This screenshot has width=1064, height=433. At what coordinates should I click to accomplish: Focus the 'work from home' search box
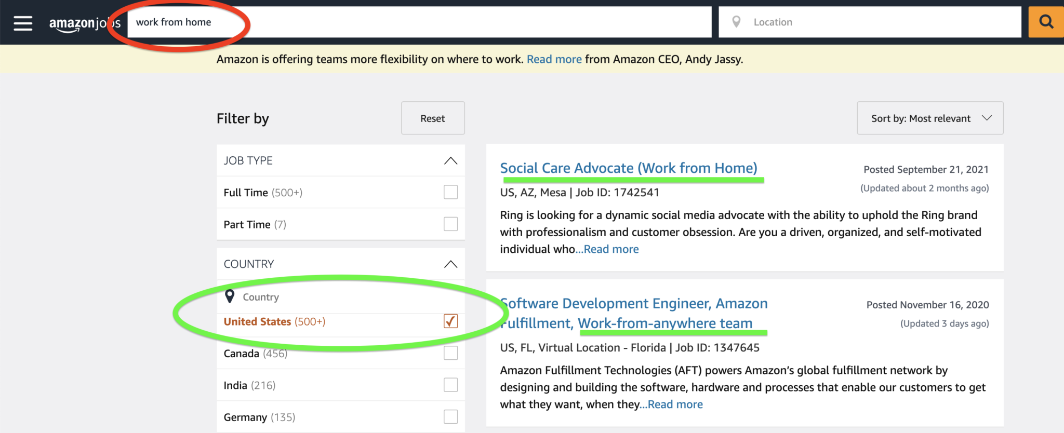click(419, 22)
